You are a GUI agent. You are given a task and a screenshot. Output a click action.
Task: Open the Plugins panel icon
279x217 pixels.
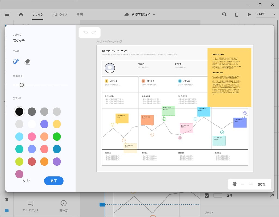point(7,210)
